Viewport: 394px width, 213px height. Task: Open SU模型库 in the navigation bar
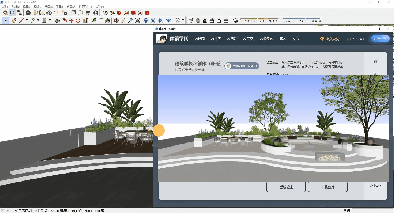[266, 39]
